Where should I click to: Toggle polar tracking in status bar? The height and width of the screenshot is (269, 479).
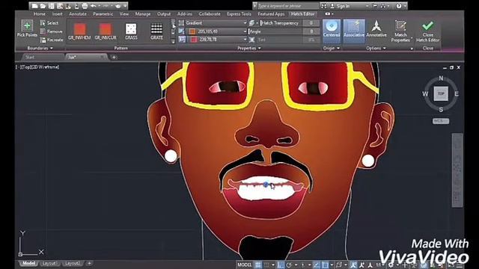point(289,265)
